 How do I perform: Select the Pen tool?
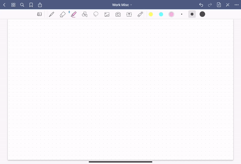[x=51, y=14]
